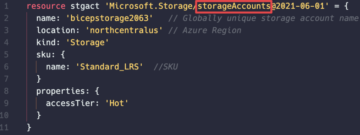360x135 pixels.
Task: Click the closing brace on line 11
Action: coord(29,127)
